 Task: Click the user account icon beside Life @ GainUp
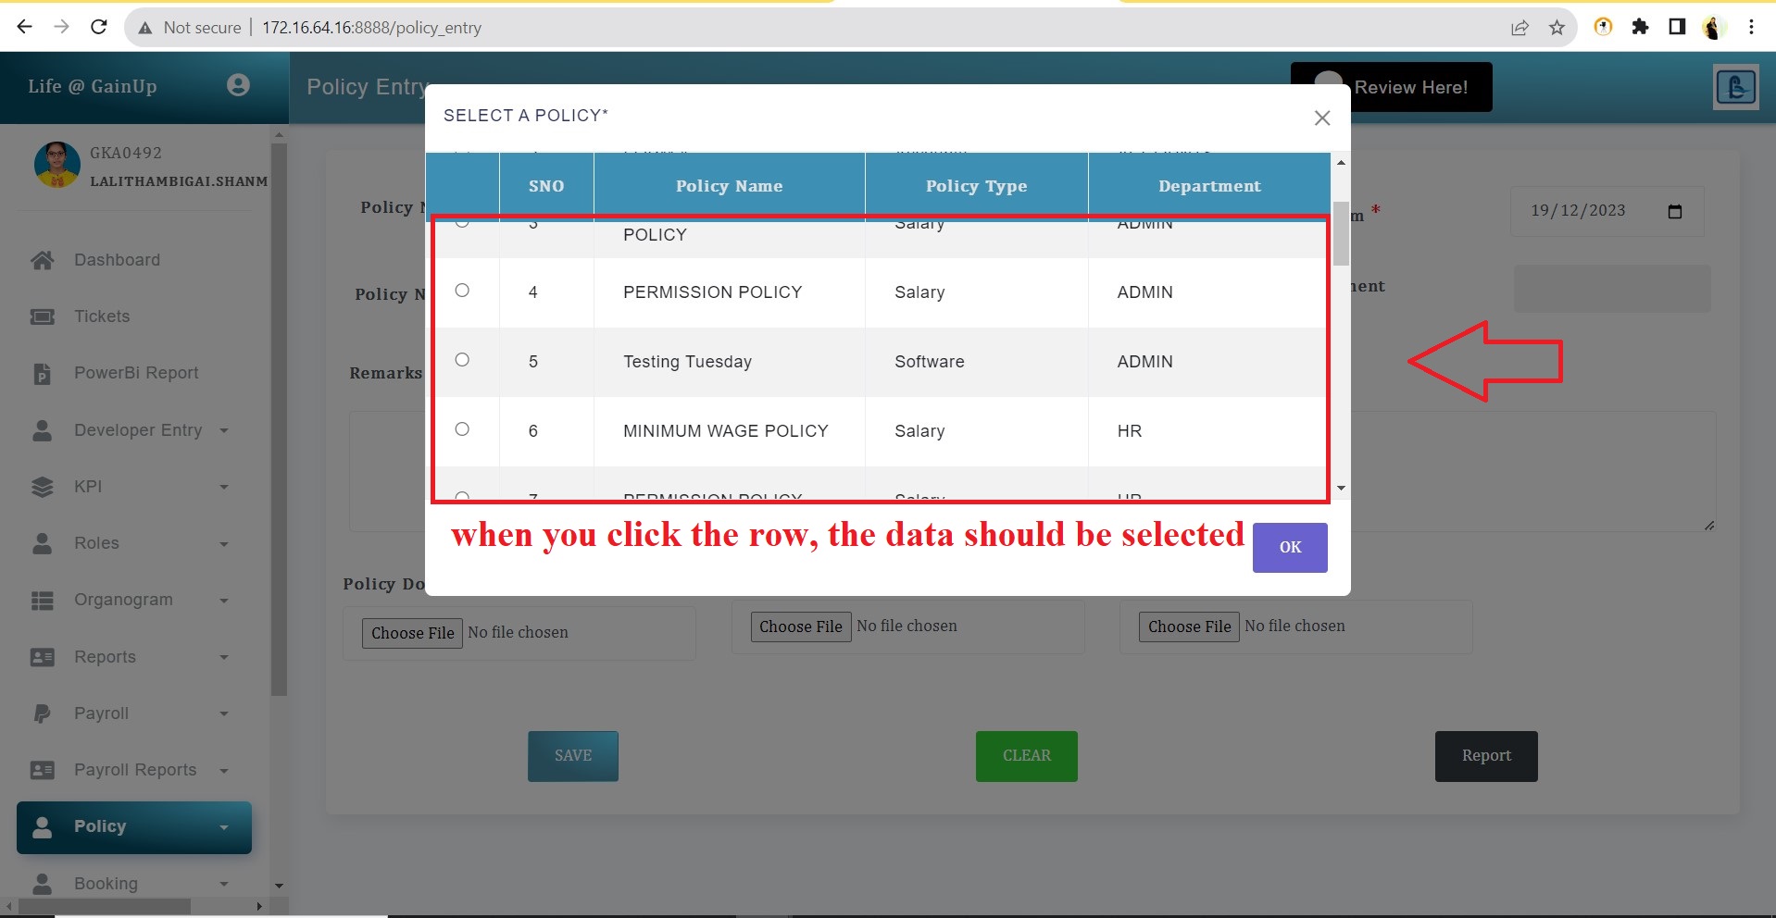tap(238, 85)
